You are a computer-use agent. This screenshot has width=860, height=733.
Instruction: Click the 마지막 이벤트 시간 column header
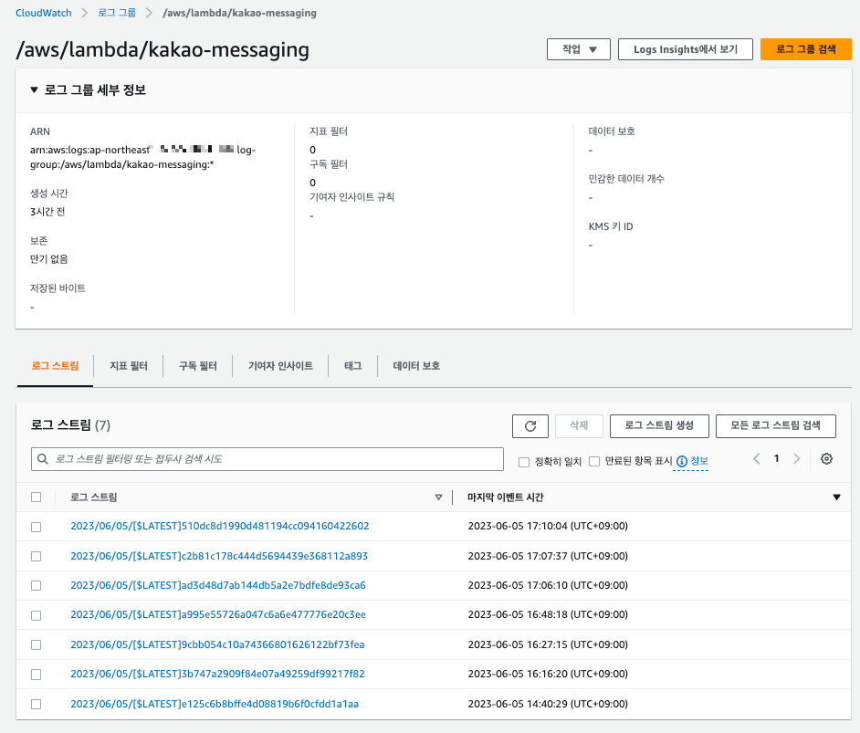coord(505,497)
